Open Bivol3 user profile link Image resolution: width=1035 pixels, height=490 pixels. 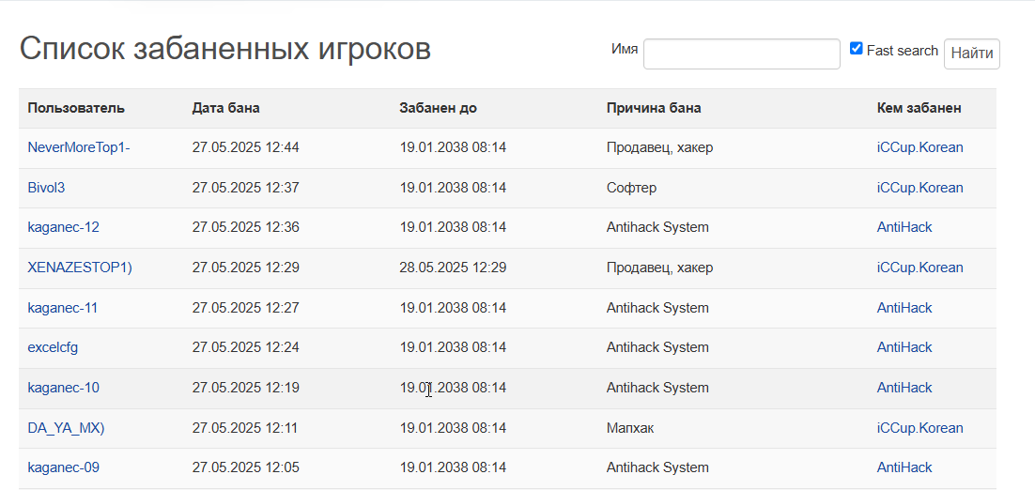(46, 188)
